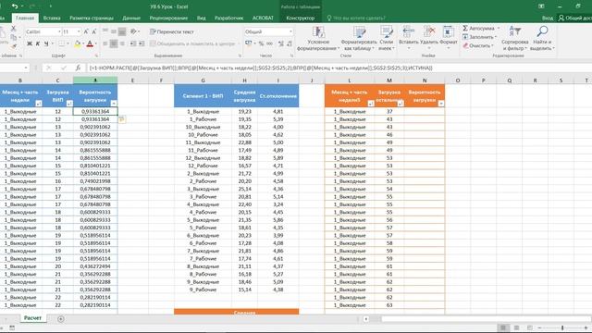592x333 pixels.
Task: Click the increase decimal icon
Action: tap(281, 43)
